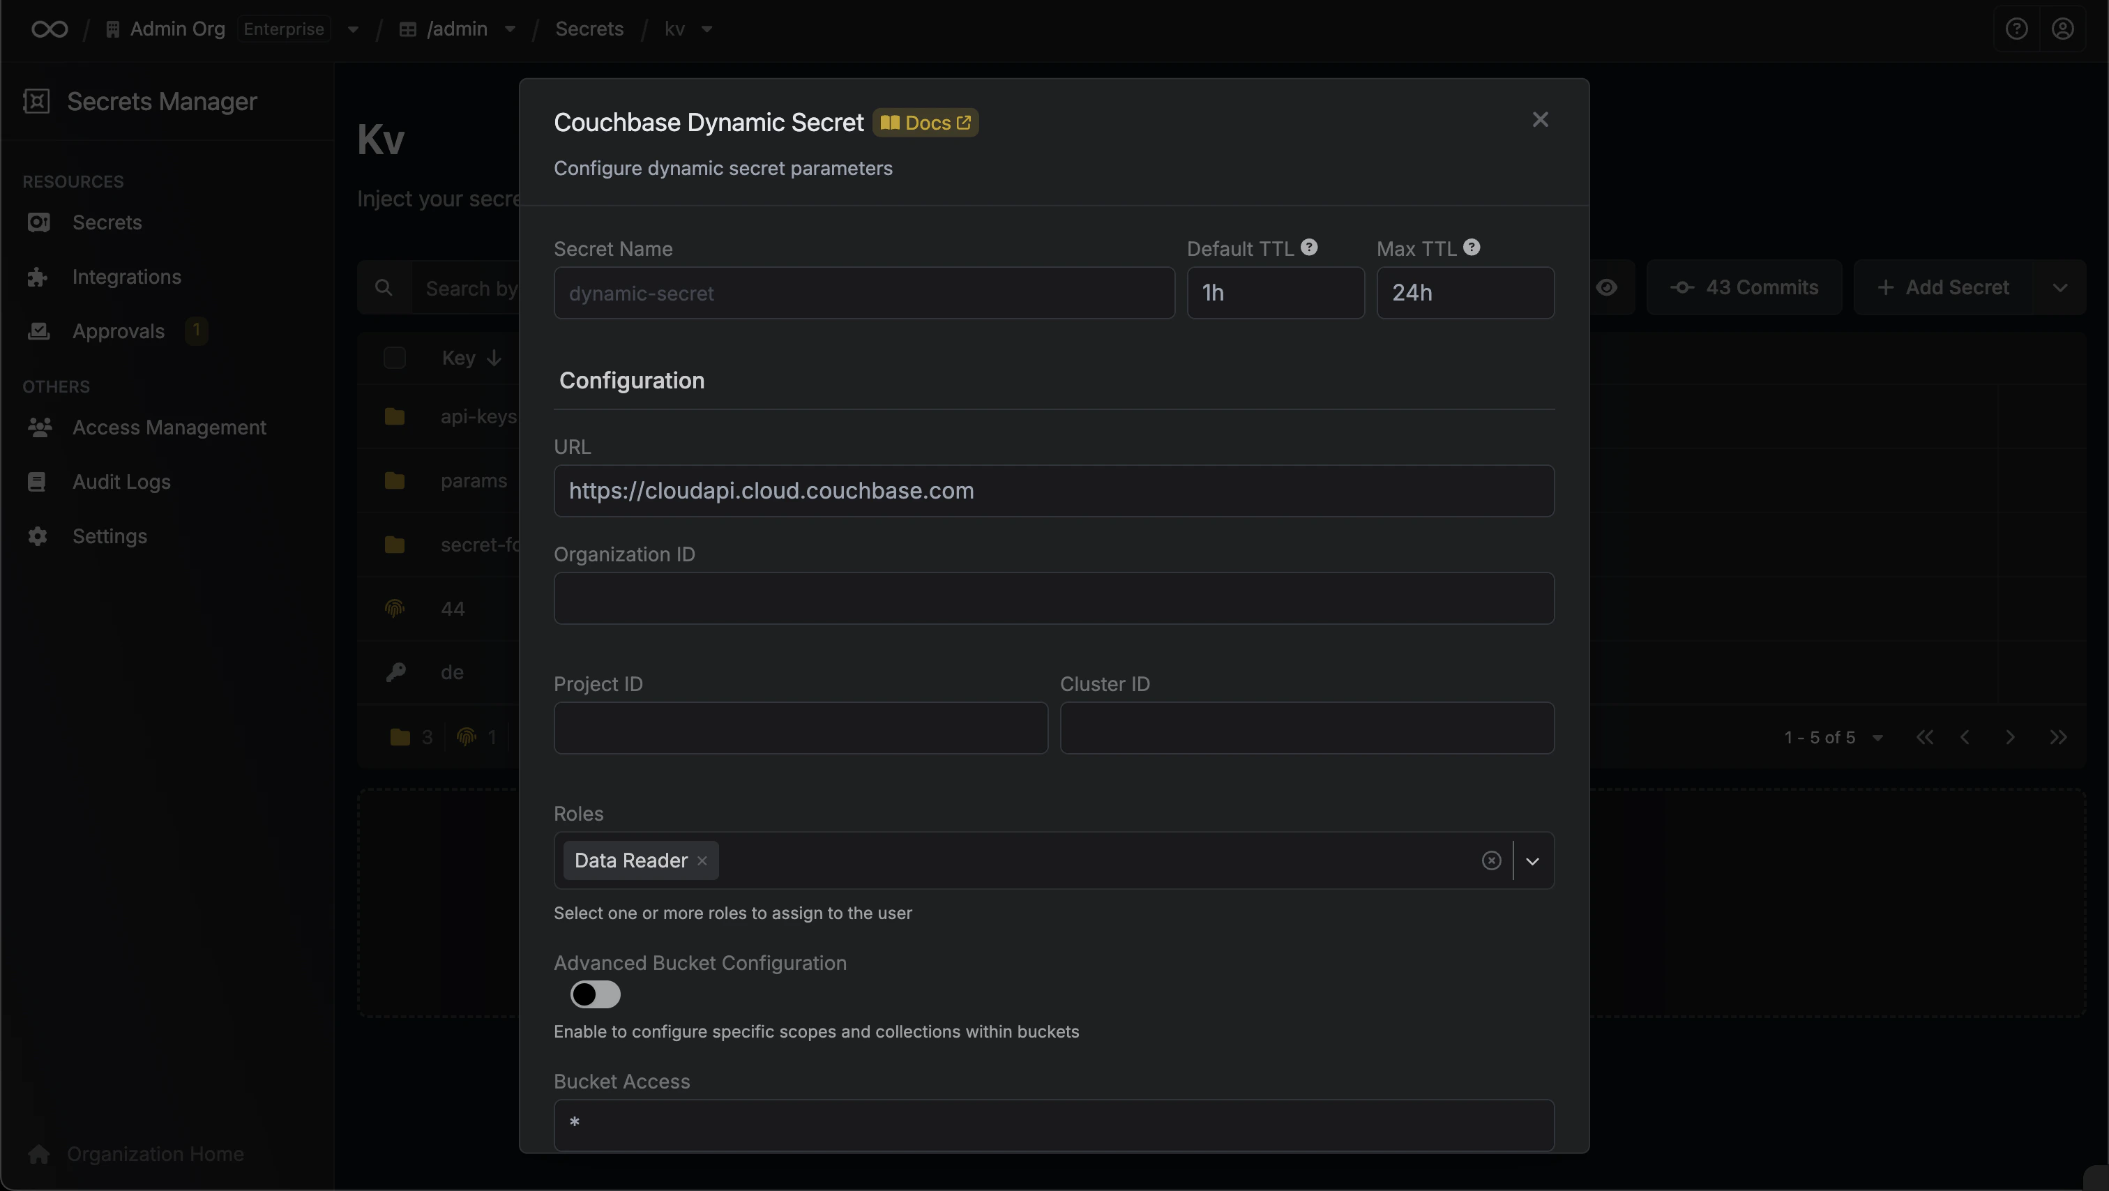2109x1191 pixels.
Task: Click the api-keys folder icon
Action: [395, 417]
